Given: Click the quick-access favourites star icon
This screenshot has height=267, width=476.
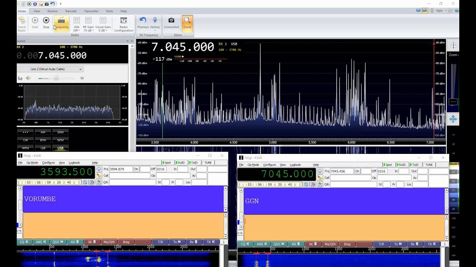Looking at the screenshot, I should tap(41, 4).
